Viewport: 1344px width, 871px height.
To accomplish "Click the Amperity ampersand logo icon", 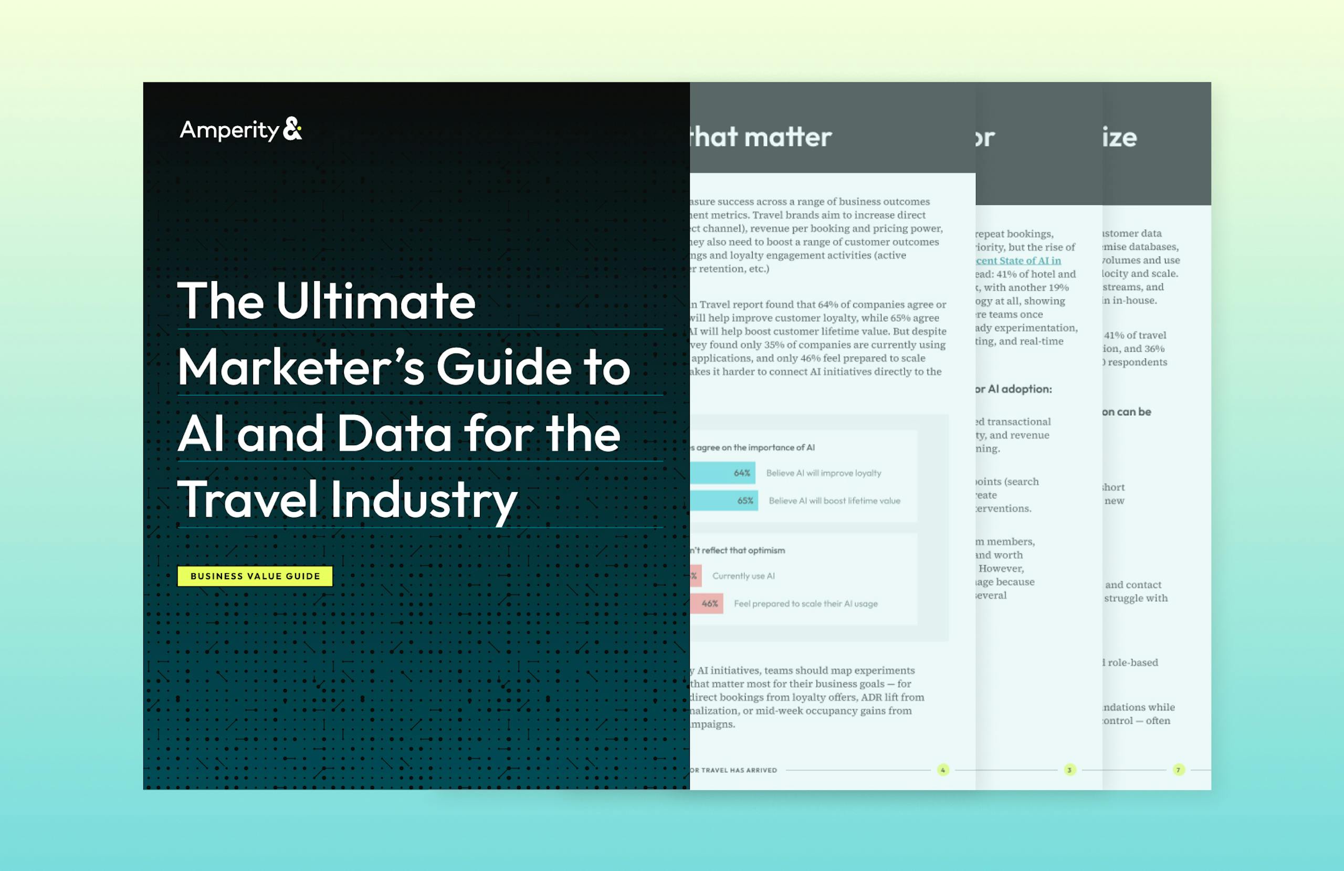I will point(292,129).
